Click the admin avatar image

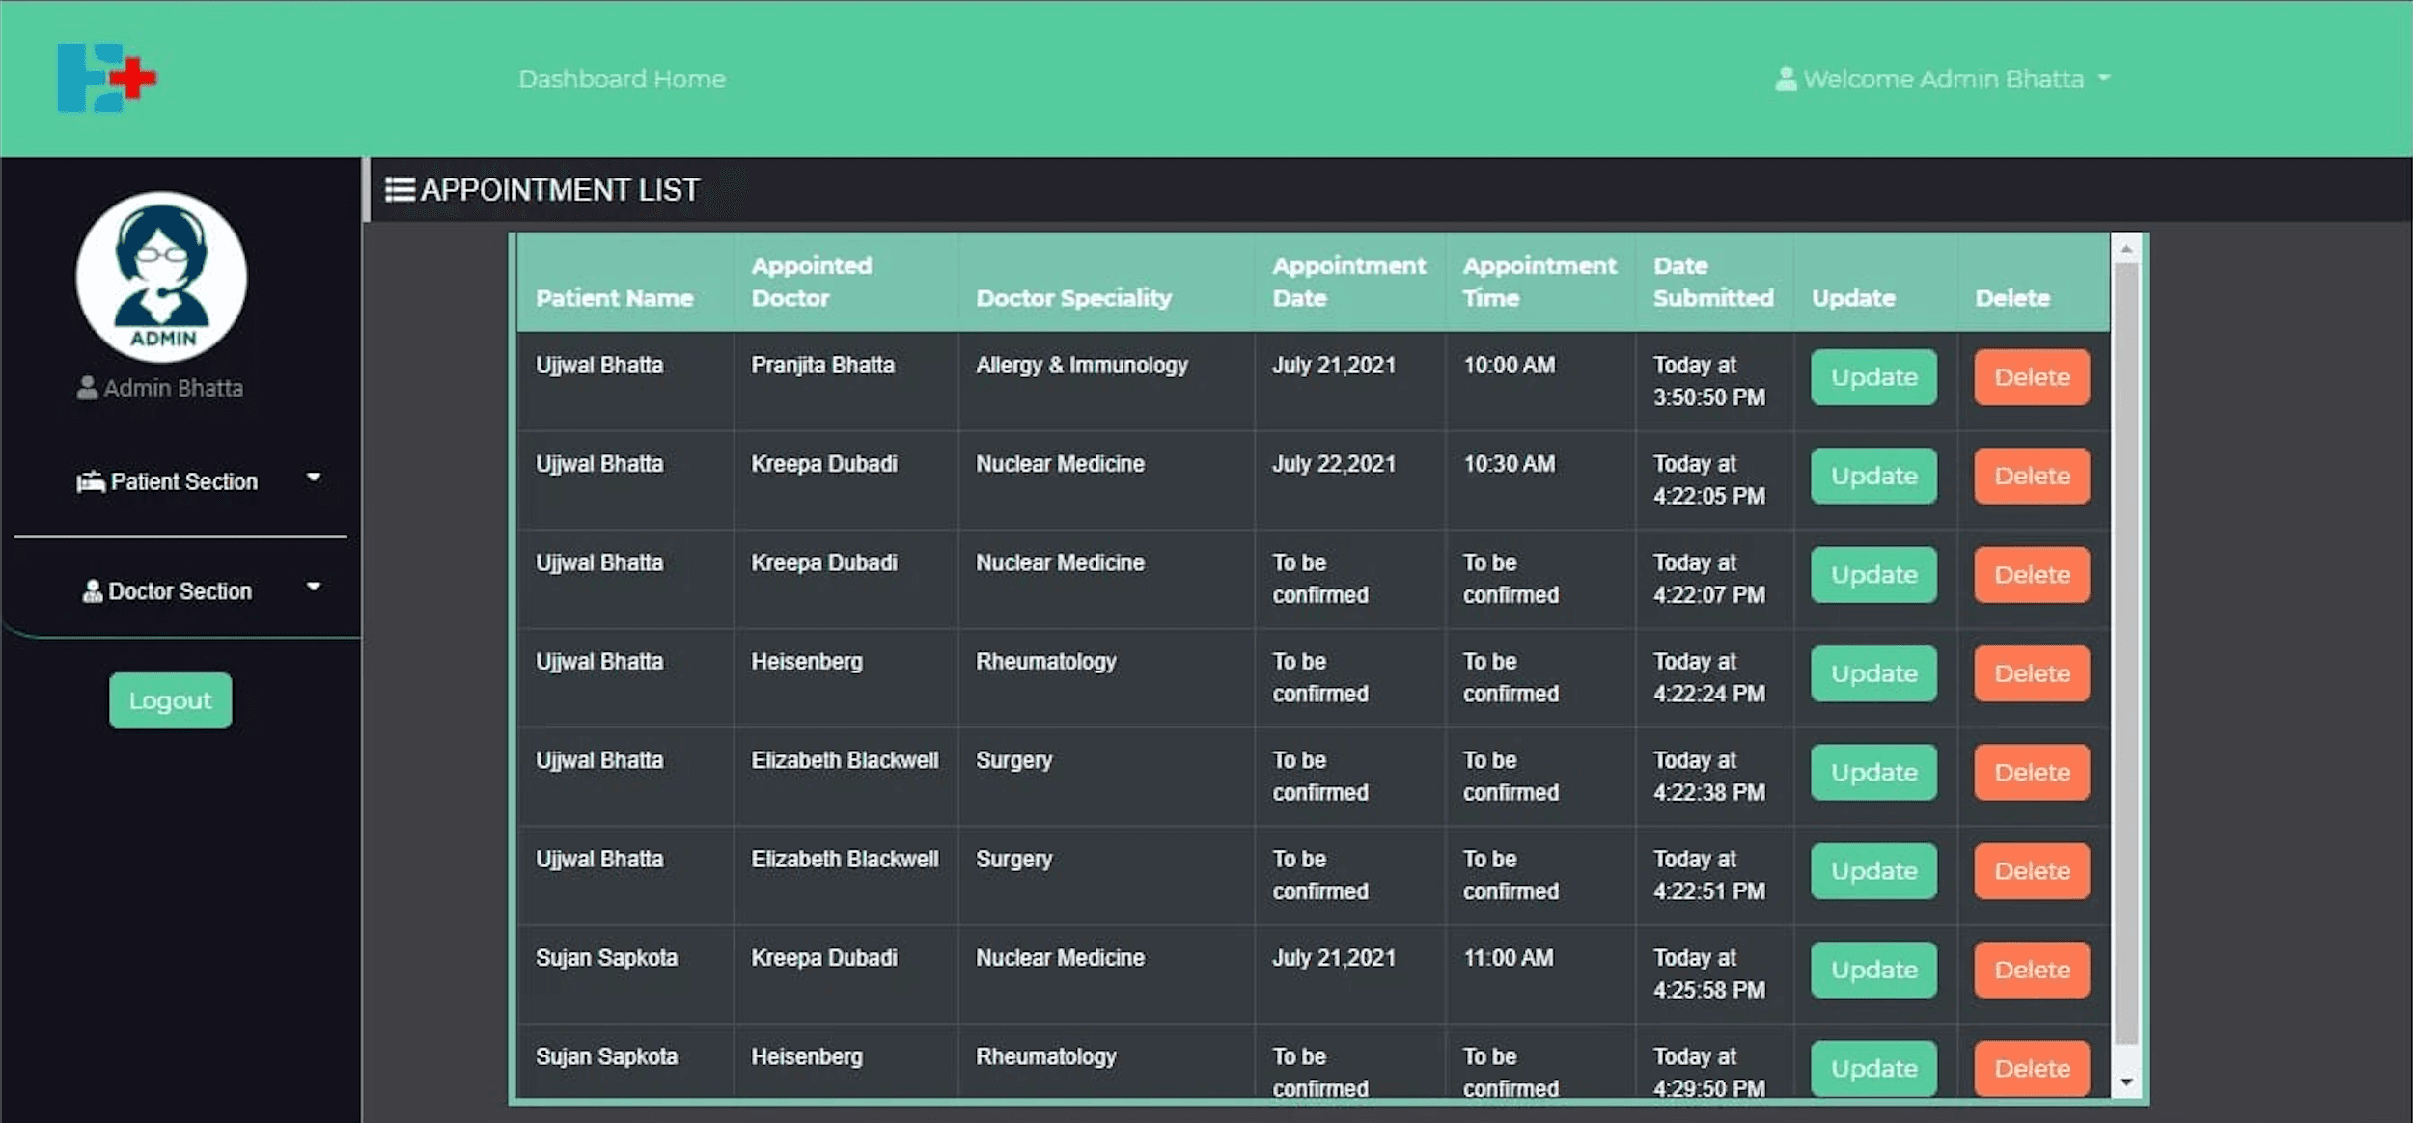(x=160, y=278)
